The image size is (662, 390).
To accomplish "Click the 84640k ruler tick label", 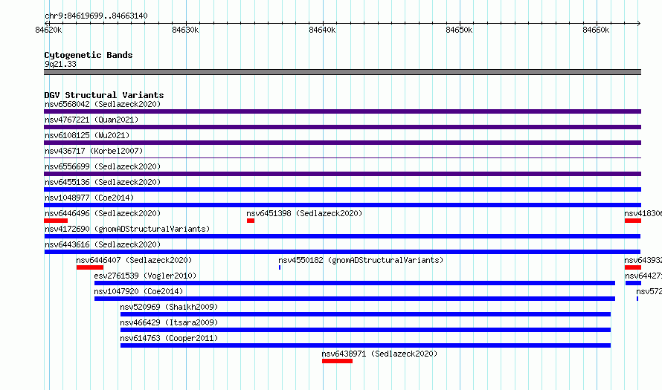I will click(x=322, y=30).
